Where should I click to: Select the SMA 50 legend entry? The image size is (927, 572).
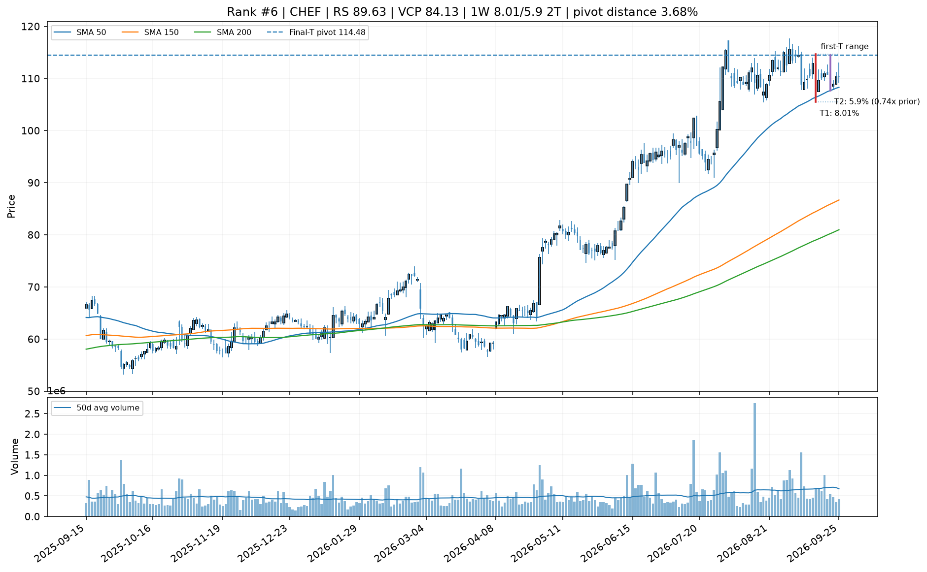80,32
